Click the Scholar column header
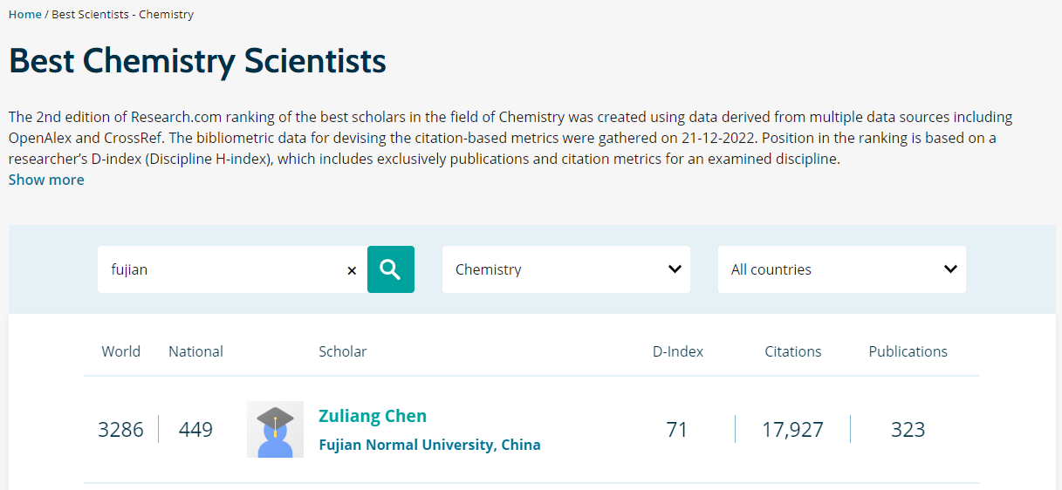Viewport: 1062px width, 490px height. pyautogui.click(x=342, y=351)
